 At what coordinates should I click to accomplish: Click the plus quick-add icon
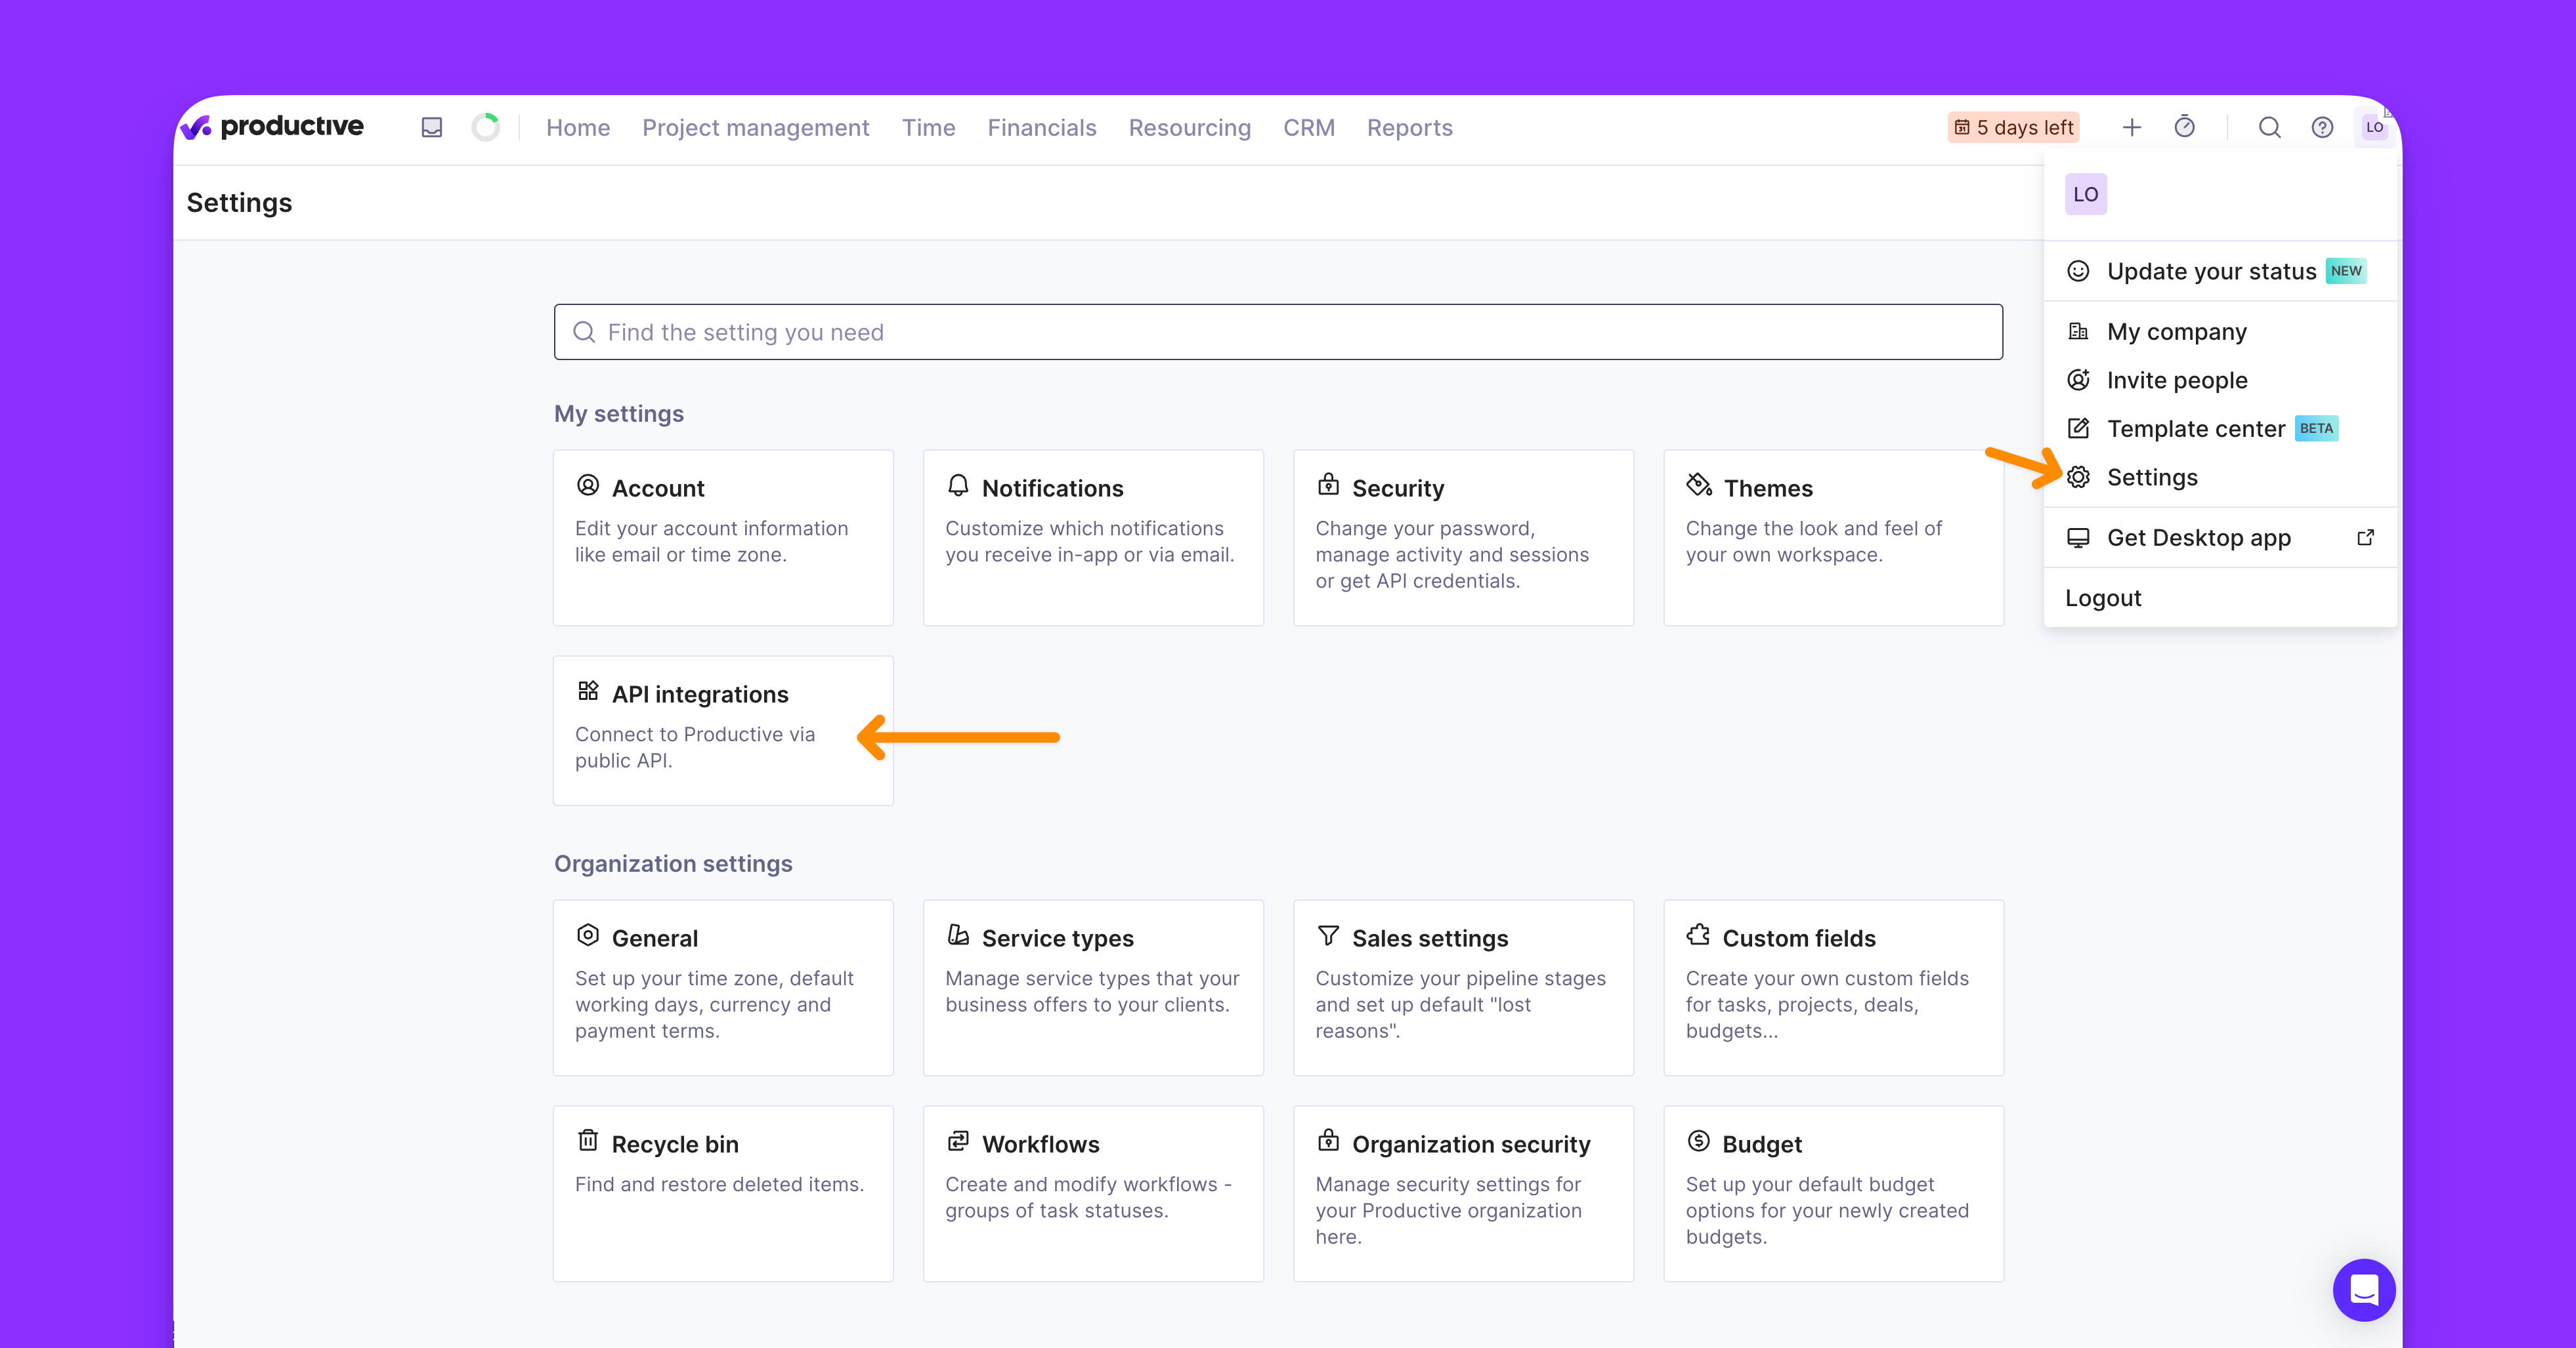tap(2131, 128)
